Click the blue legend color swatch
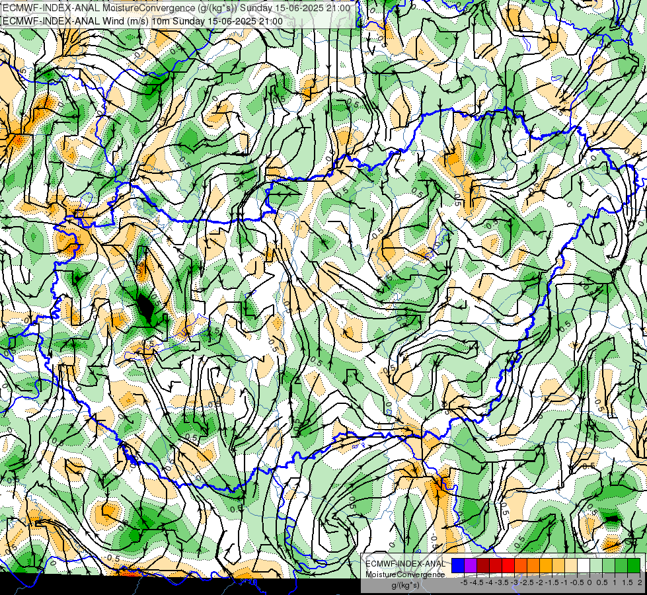This screenshot has width=647, height=595. click(458, 565)
